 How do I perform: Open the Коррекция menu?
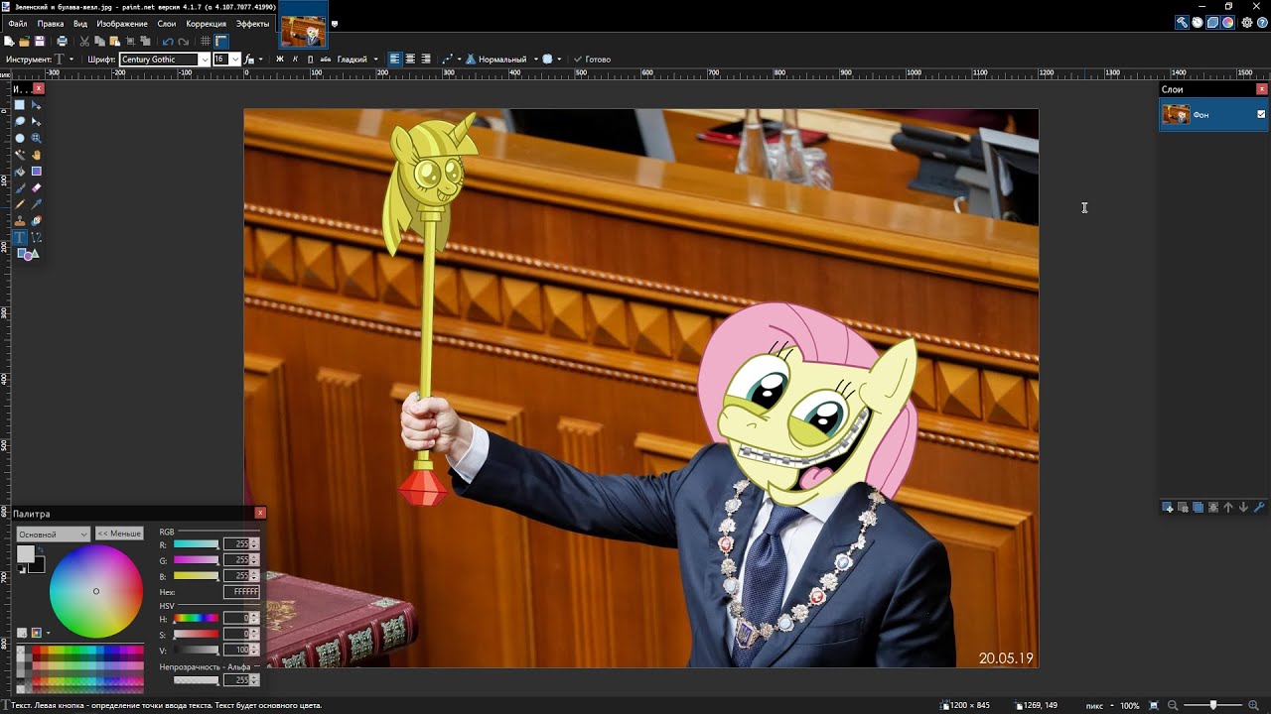click(207, 24)
